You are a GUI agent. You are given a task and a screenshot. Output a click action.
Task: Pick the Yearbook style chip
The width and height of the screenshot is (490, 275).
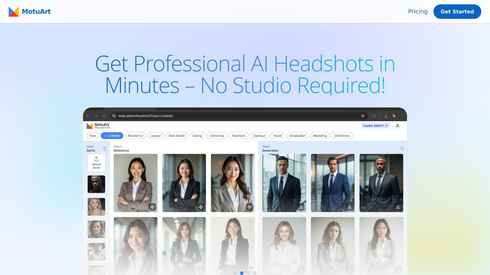point(239,136)
